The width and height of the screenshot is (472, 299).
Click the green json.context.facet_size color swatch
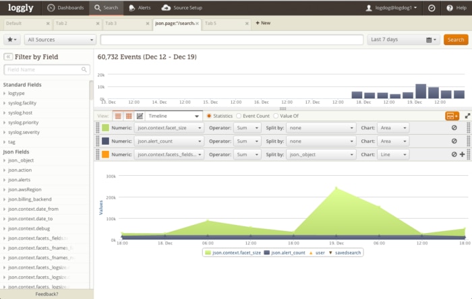(x=105, y=128)
